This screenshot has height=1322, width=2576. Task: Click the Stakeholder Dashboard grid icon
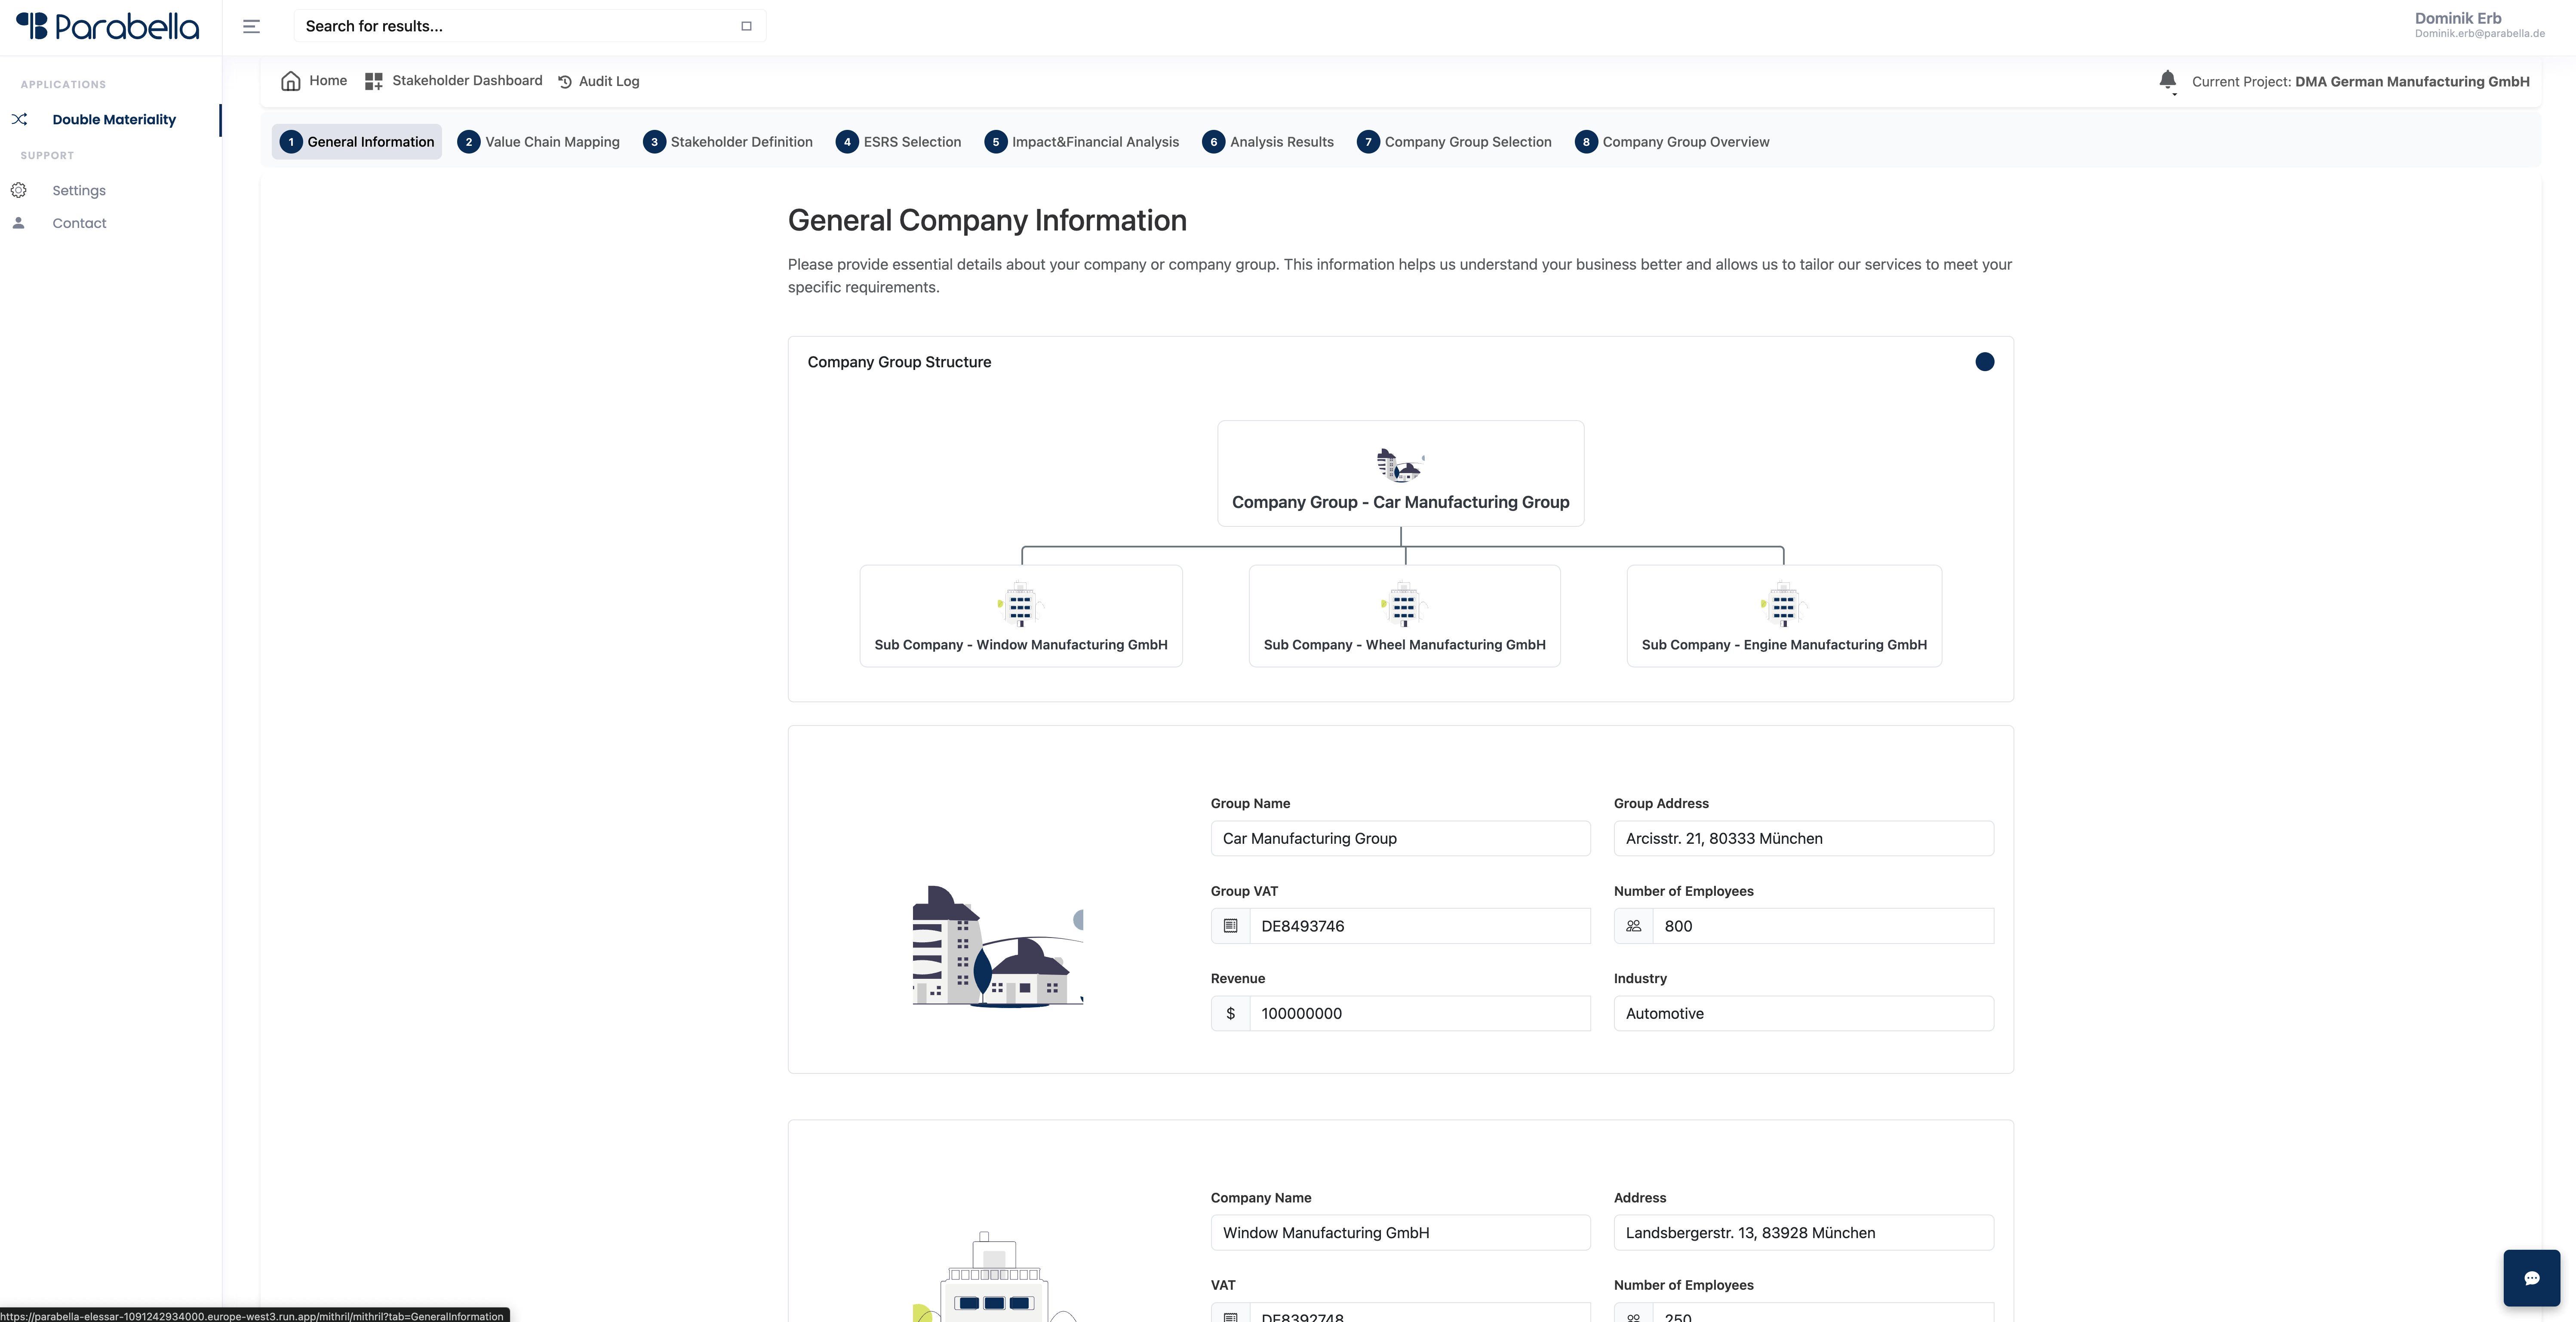(x=374, y=81)
